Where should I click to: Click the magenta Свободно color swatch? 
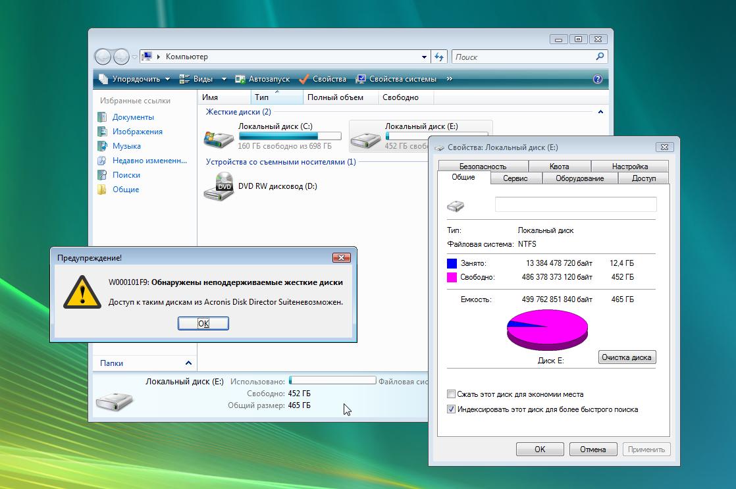pyautogui.click(x=452, y=277)
